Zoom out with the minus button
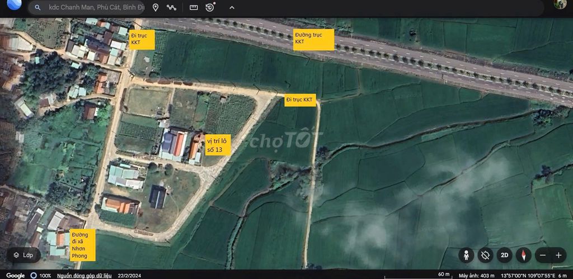The width and height of the screenshot is (573, 279). [x=542, y=255]
